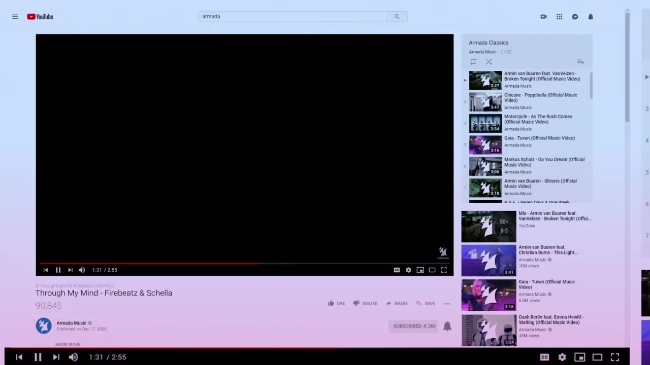The width and height of the screenshot is (650, 365).
Task: Toggle captions in the bottom control bar
Action: click(x=544, y=357)
